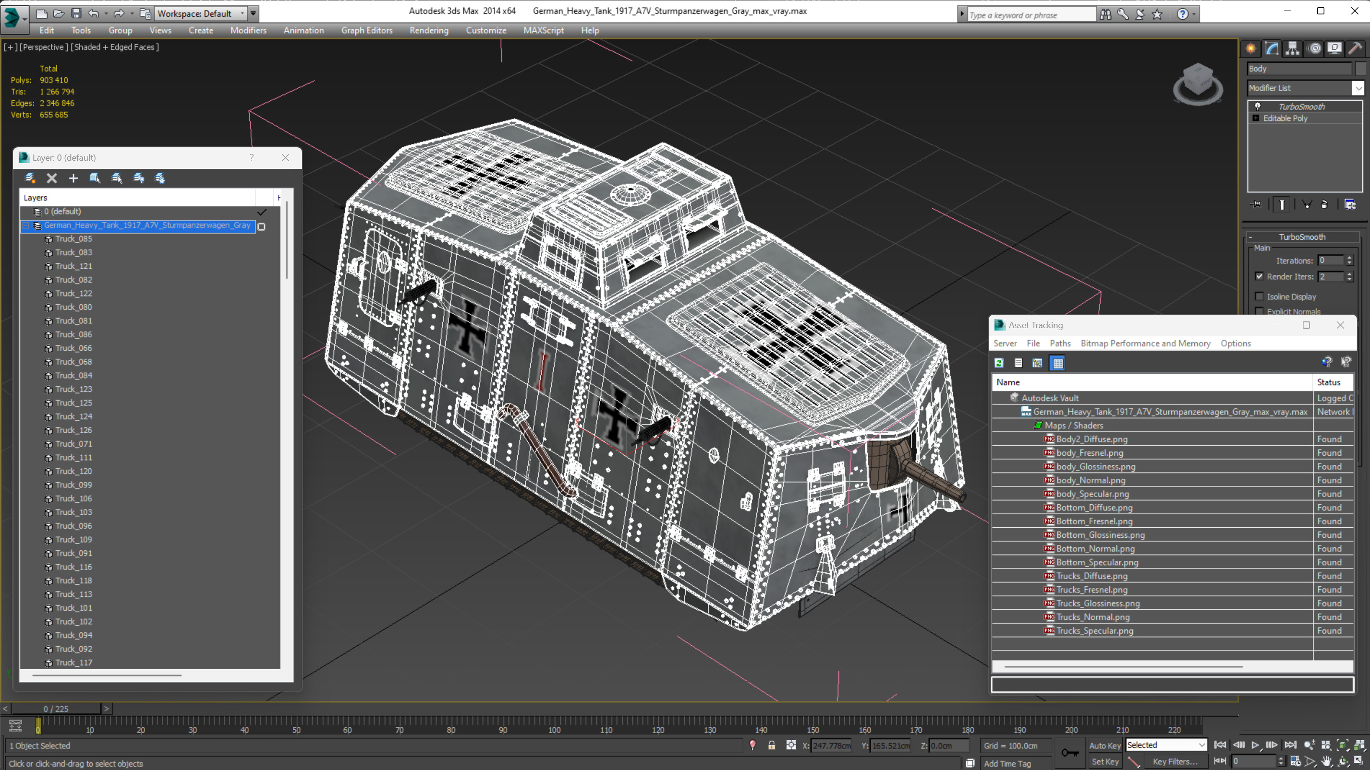Open the quick access toolbar customize arrow
1370x770 pixels.
pyautogui.click(x=253, y=13)
